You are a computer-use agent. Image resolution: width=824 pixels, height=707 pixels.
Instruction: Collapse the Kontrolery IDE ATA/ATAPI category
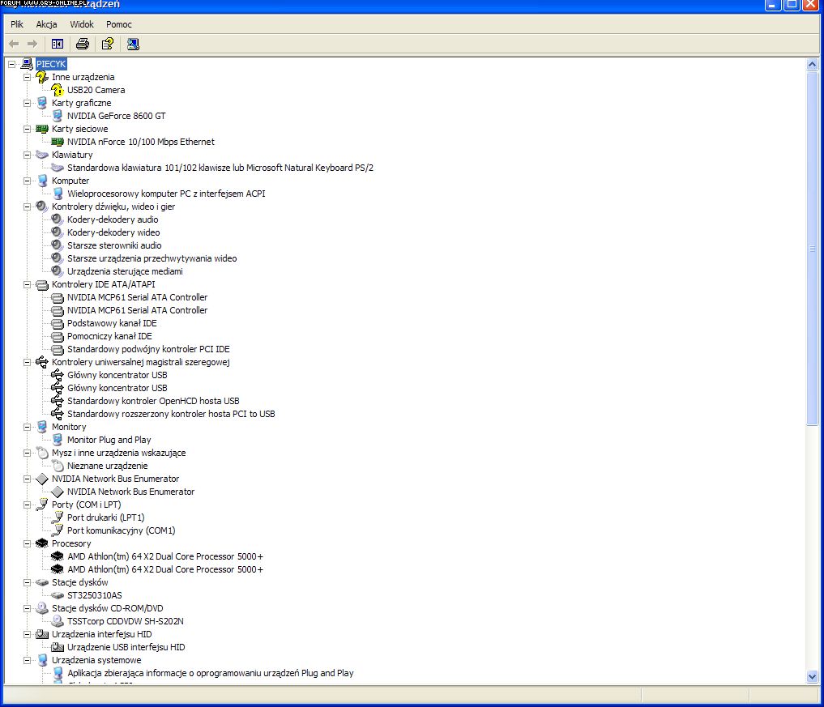click(x=27, y=284)
